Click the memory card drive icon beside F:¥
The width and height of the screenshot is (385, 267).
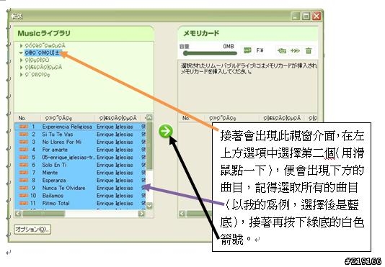pyautogui.click(x=247, y=50)
